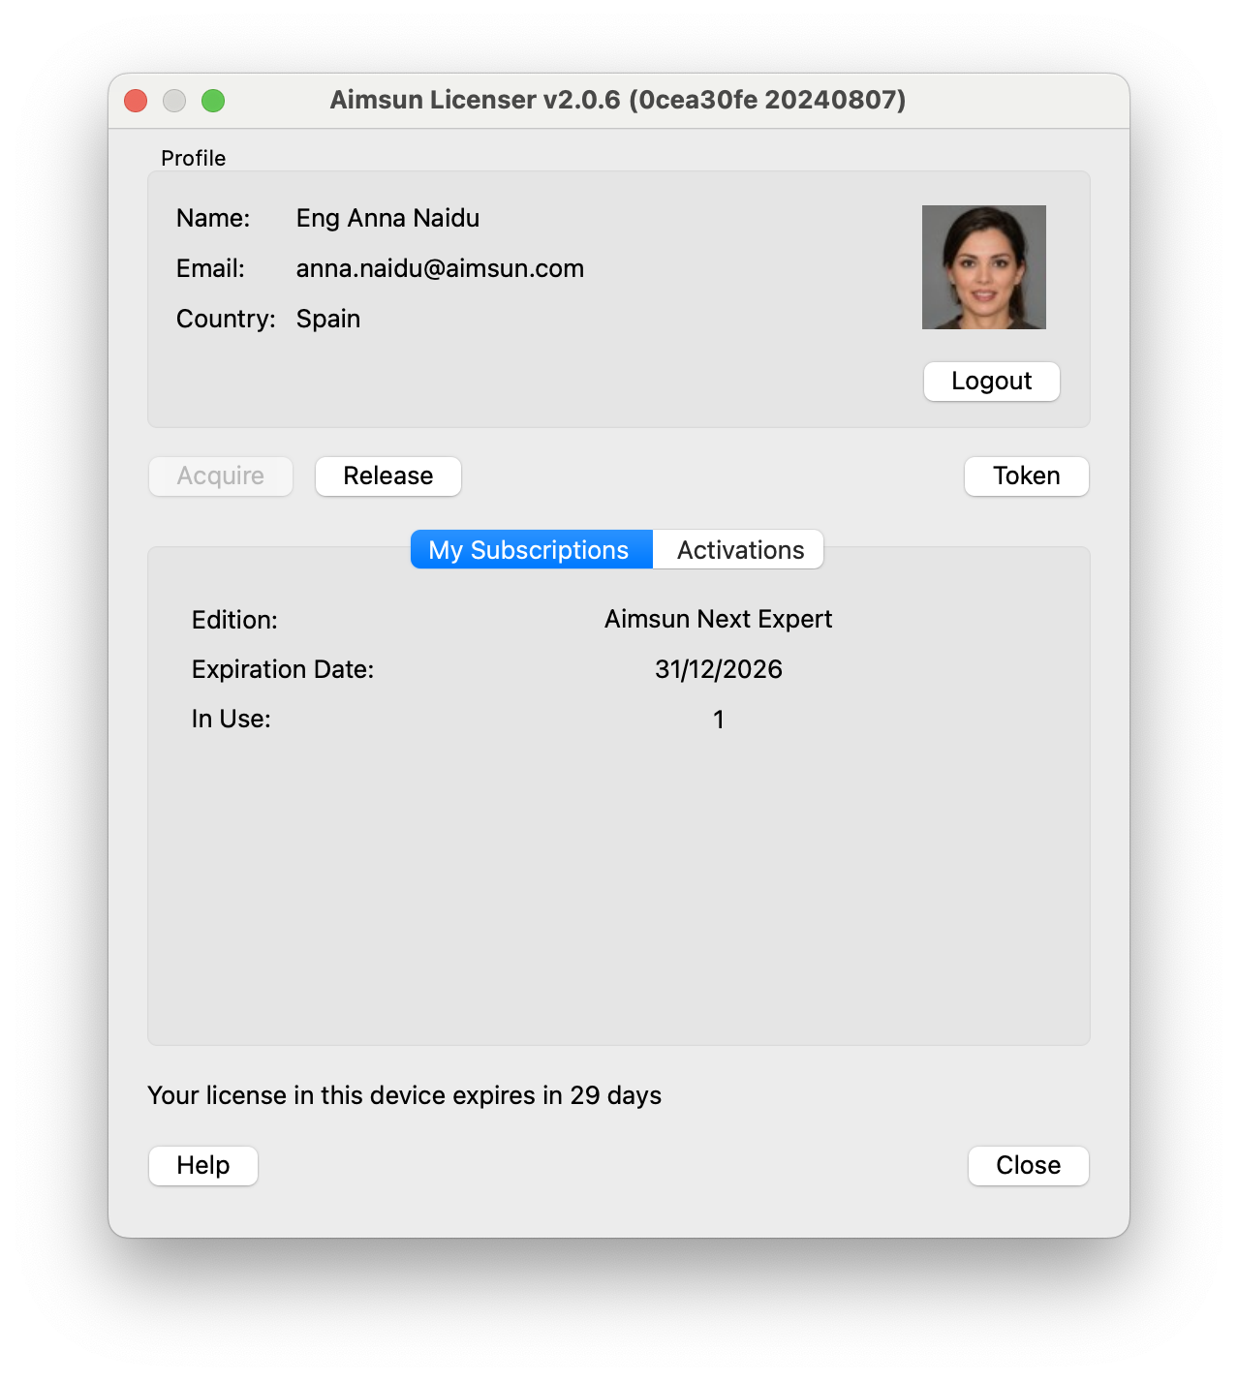Screen dimensions: 1238x1381
Task: Click the In Use label
Action: (x=232, y=719)
